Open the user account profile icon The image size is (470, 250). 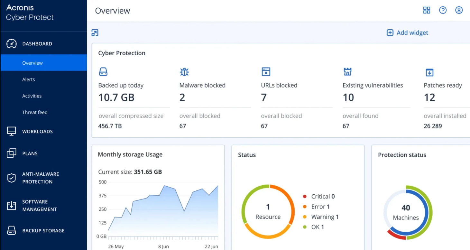(x=459, y=10)
